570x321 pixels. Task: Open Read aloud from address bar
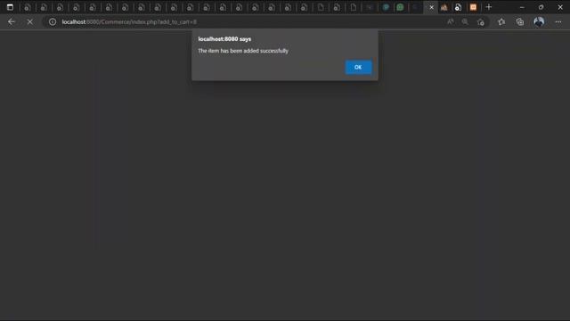coord(451,21)
